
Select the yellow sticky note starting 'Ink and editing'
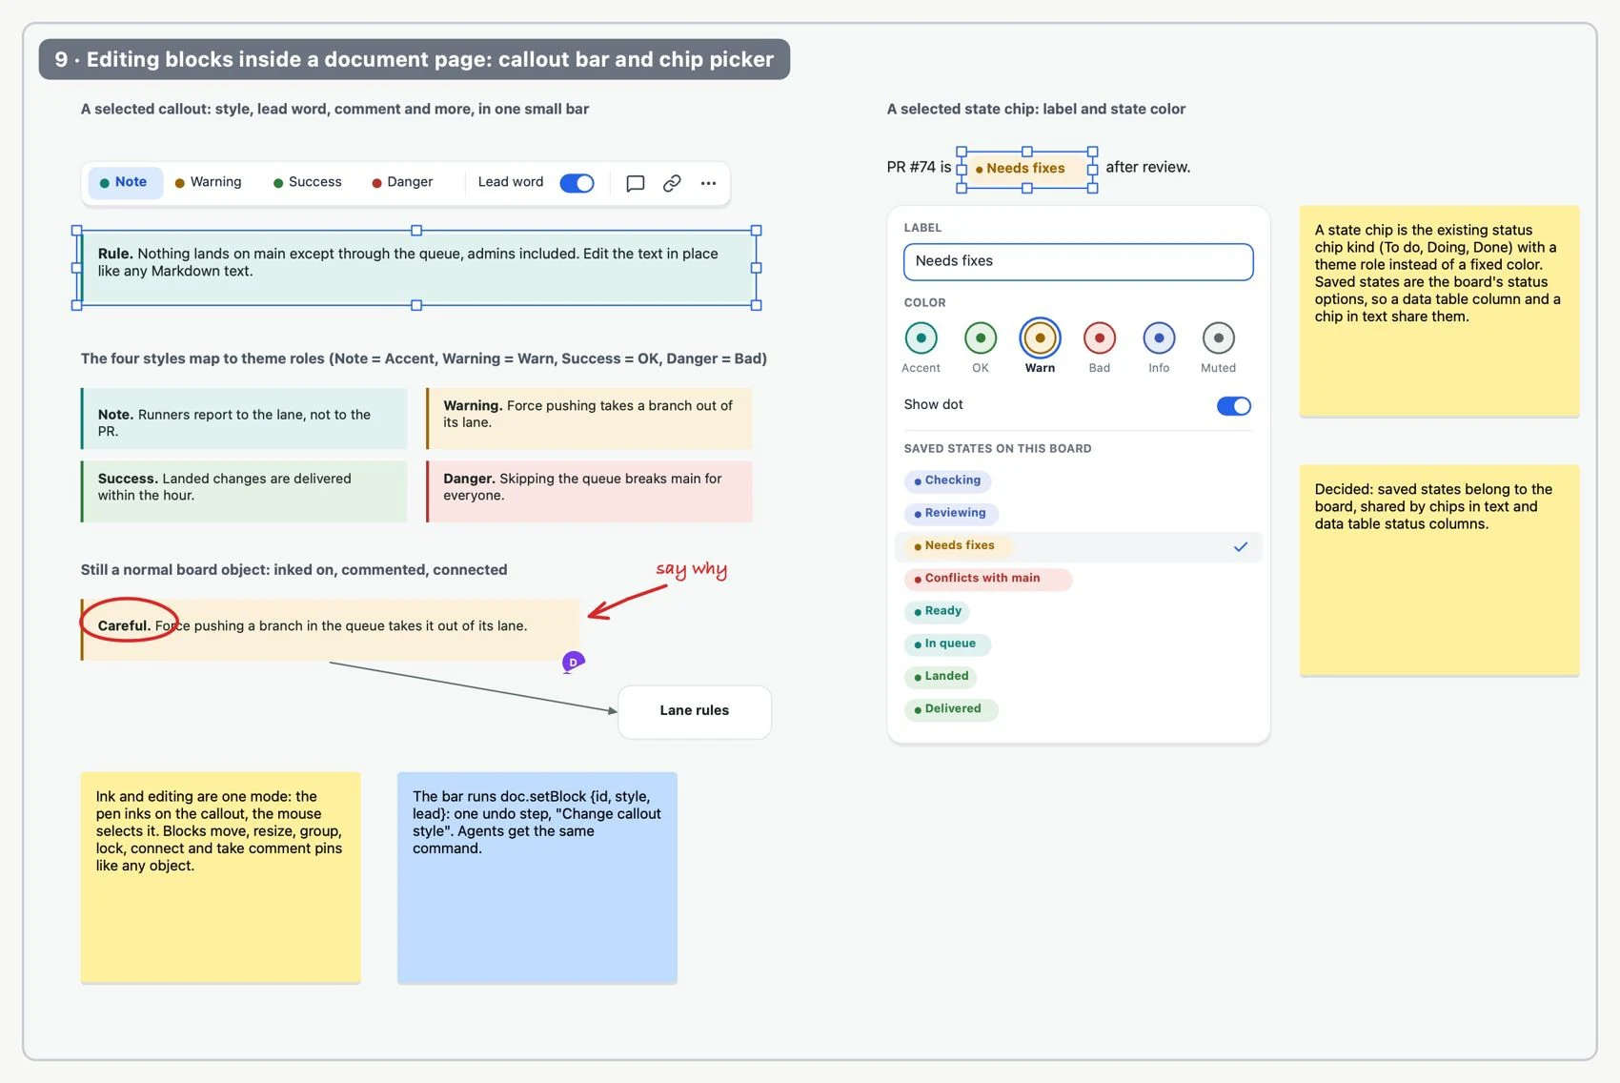[220, 877]
